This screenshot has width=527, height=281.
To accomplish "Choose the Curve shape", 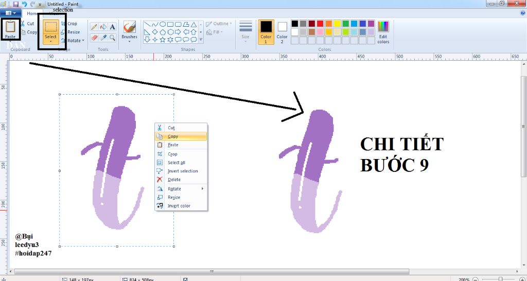I will click(x=154, y=25).
